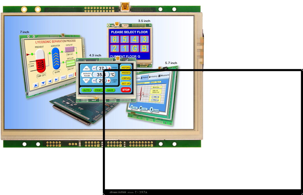
Task: Increase lower limit with red plus
Action: click(x=109, y=81)
